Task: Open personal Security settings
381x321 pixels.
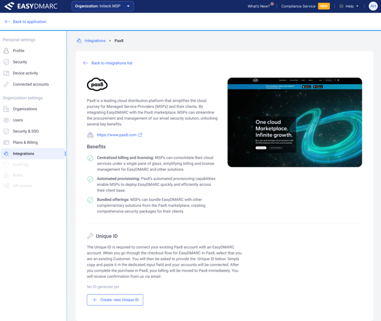Action: coord(20,62)
